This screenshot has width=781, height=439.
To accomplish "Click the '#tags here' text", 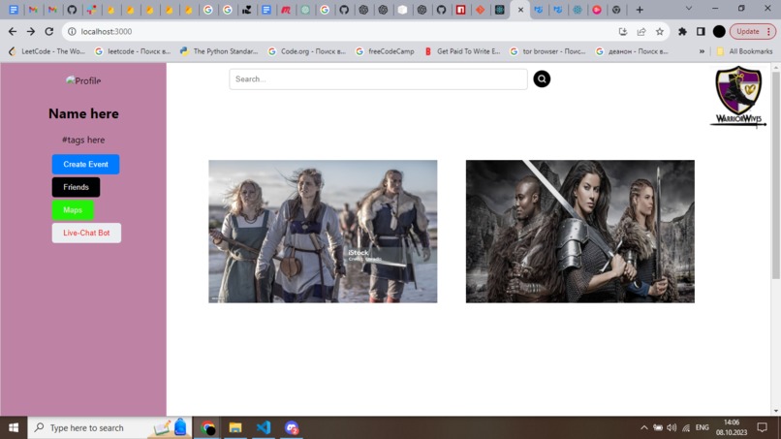I will tap(83, 140).
